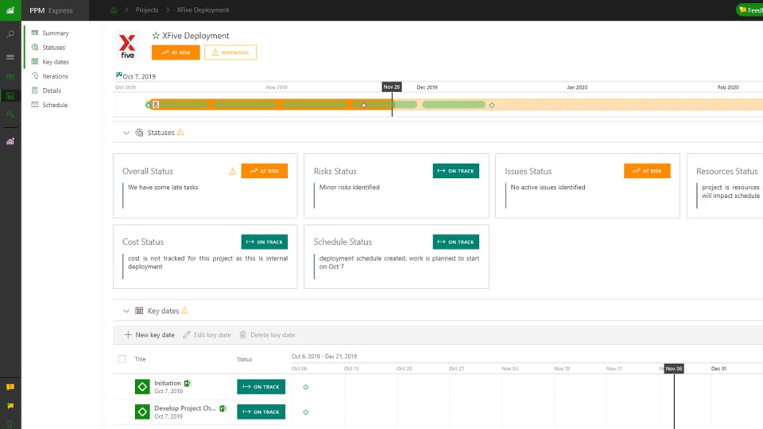Click the Oct 7, 2019 start date flag
The image size is (763, 429).
[118, 75]
